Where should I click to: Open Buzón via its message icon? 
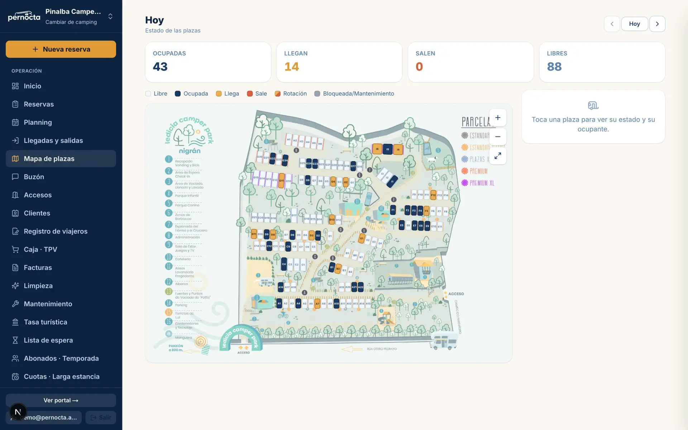coord(15,177)
